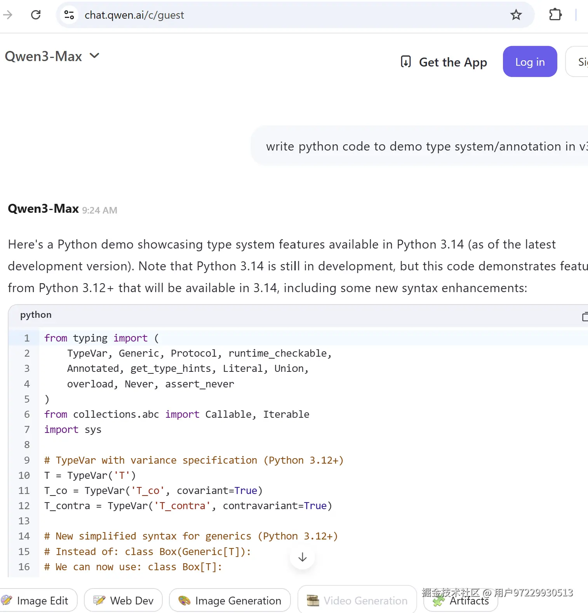Bookmark this page with the star icon
The image size is (588, 613).
(x=516, y=15)
